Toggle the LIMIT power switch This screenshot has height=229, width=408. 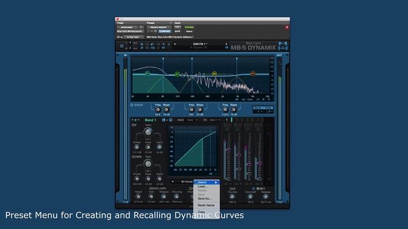click(x=254, y=189)
